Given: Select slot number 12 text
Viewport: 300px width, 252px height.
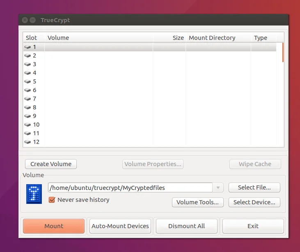Looking at the screenshot, I should tap(36, 142).
